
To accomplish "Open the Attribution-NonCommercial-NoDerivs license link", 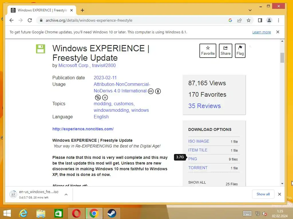I will [x=122, y=88].
